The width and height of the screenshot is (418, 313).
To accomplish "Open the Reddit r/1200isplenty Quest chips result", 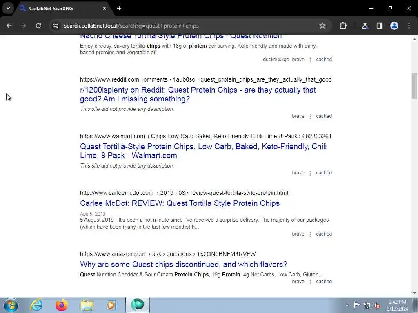I will click(x=198, y=94).
